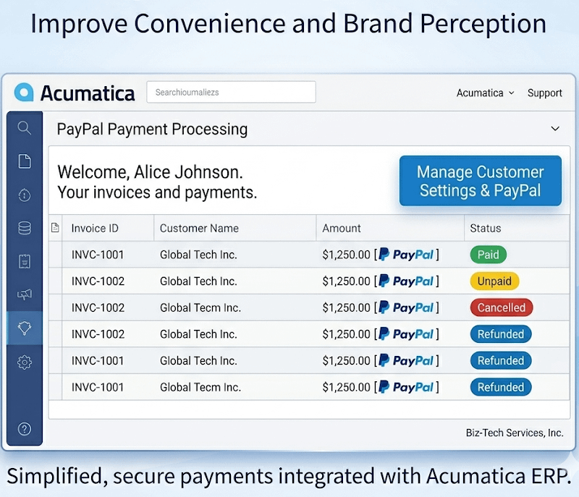The height and width of the screenshot is (497, 579).
Task: Click the Acumatica logo icon
Action: [25, 93]
